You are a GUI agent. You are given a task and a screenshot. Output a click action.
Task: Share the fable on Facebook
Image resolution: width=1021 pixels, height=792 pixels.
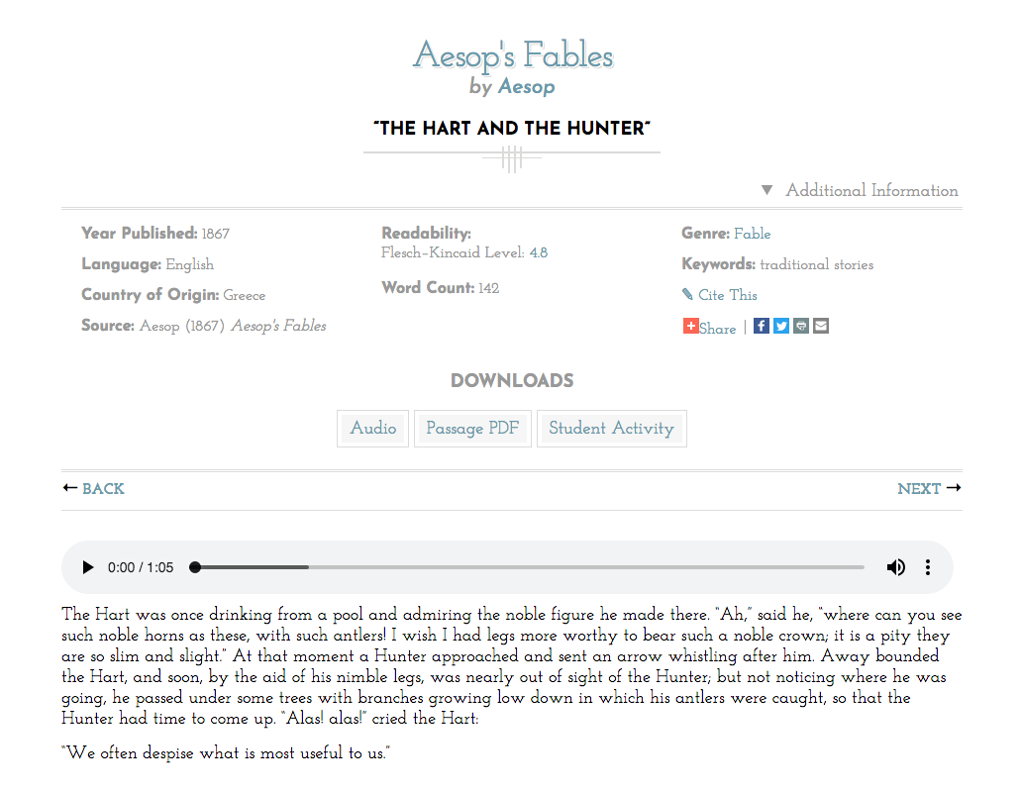(x=761, y=326)
